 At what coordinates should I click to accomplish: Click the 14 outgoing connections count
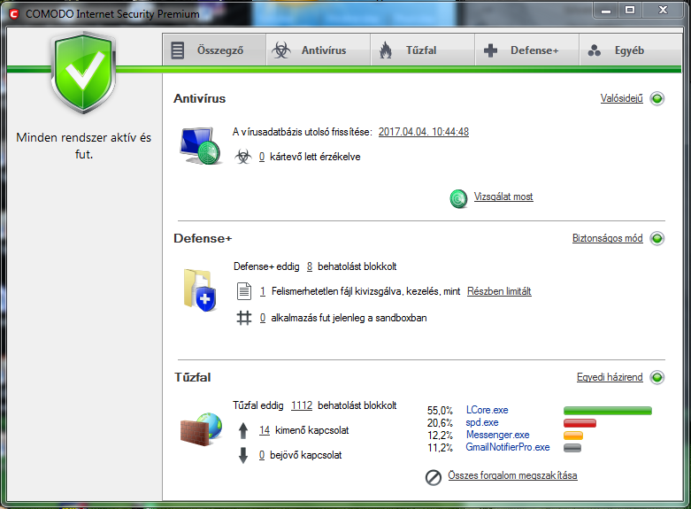(265, 430)
